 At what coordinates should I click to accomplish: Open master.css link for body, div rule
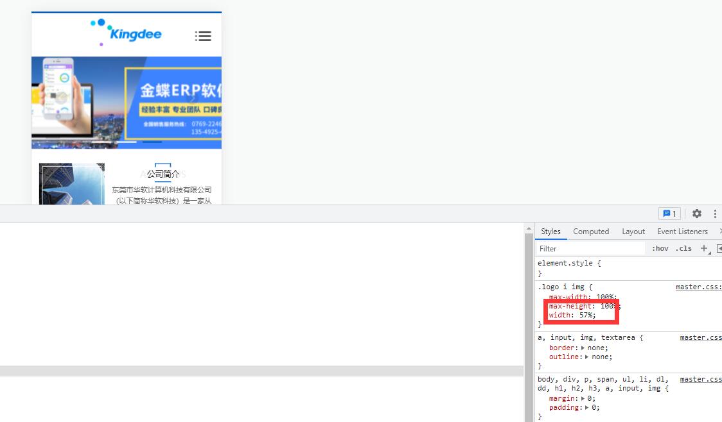pos(701,379)
